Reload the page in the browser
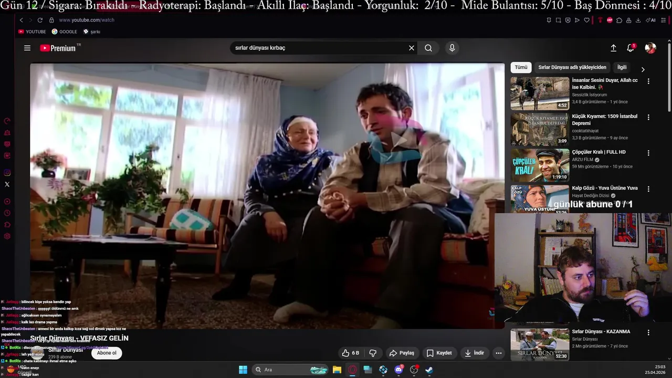Screen dimensions: 672x378 click(40, 20)
